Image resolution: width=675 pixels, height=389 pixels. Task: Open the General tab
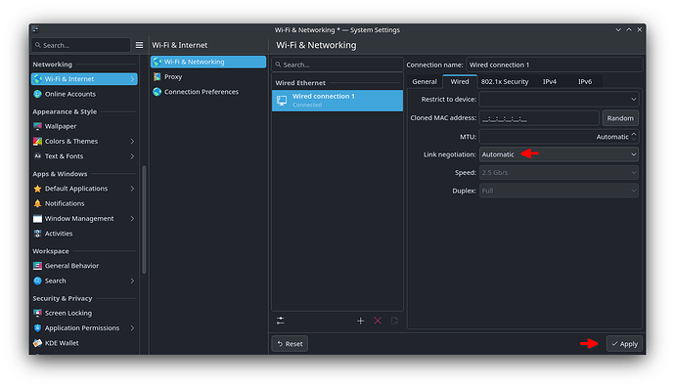click(425, 82)
